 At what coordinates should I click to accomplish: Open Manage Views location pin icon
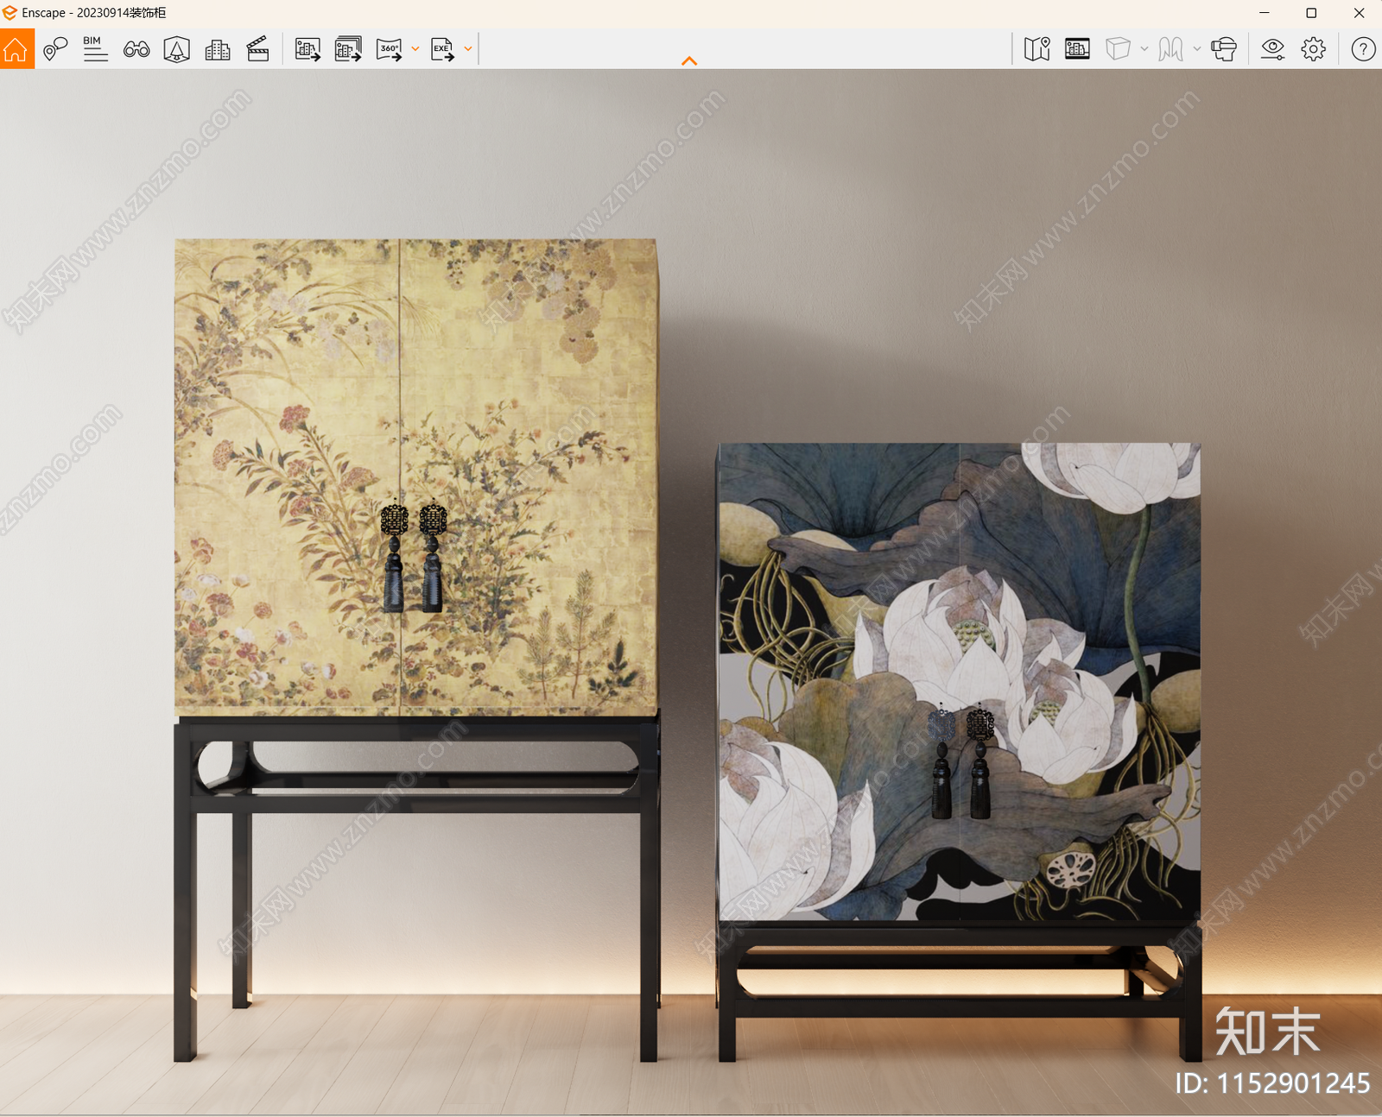55,49
